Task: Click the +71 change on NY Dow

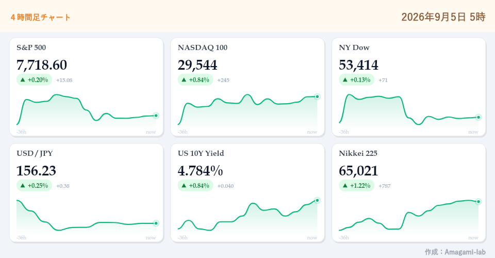Action: (x=383, y=80)
